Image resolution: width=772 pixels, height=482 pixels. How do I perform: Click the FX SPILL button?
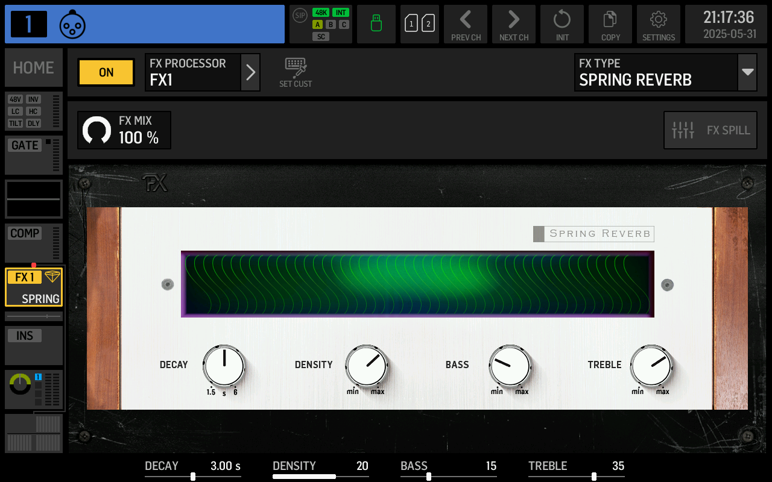[x=710, y=130]
